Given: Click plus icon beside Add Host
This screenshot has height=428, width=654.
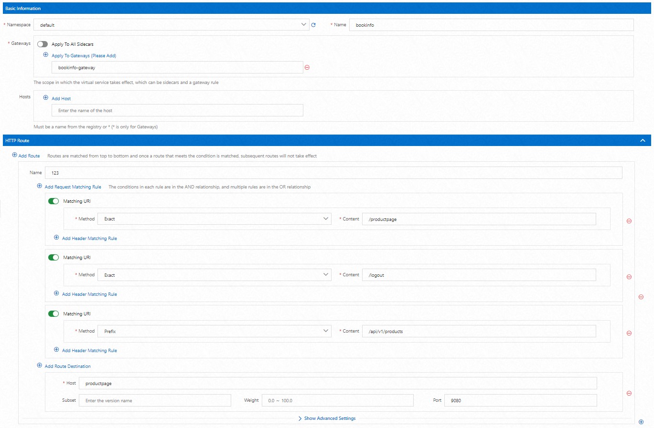Looking at the screenshot, I should pos(46,98).
